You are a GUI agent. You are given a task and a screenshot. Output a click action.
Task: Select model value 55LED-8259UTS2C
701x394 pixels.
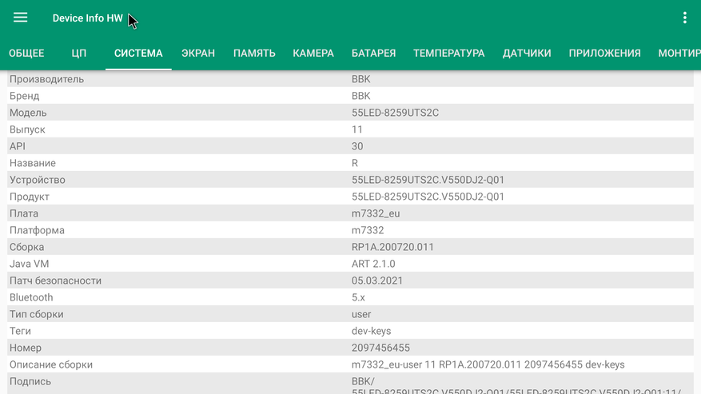[x=395, y=113]
